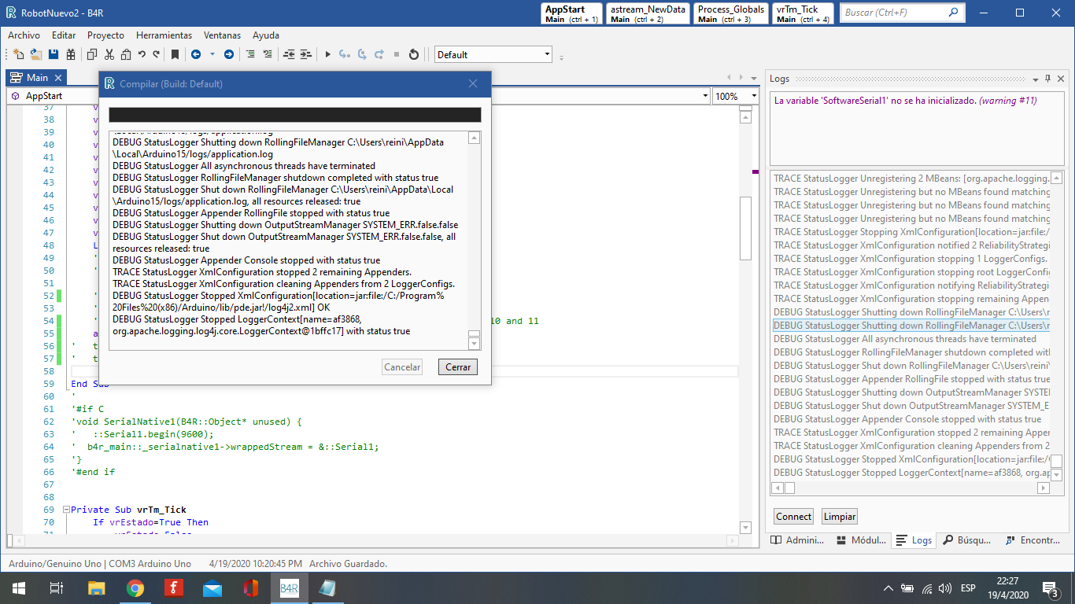Image resolution: width=1075 pixels, height=604 pixels.
Task: Click the Navigate Backward blue arrow
Action: pos(195,54)
